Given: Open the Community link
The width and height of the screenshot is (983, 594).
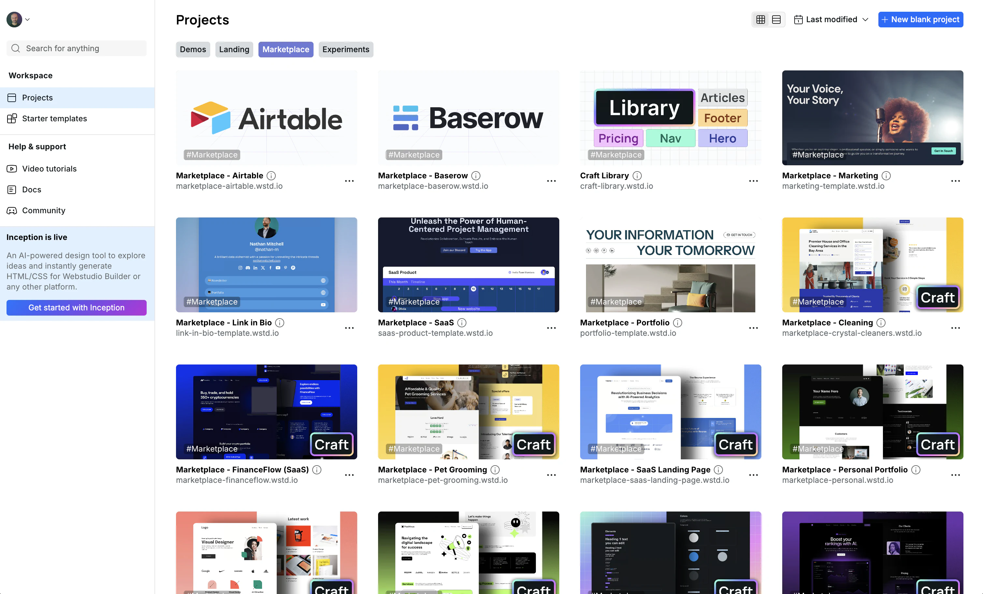Looking at the screenshot, I should tap(77, 210).
